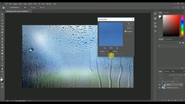Click the 100% zoom button
This screenshot has height=104, width=185.
(x=25, y=8)
